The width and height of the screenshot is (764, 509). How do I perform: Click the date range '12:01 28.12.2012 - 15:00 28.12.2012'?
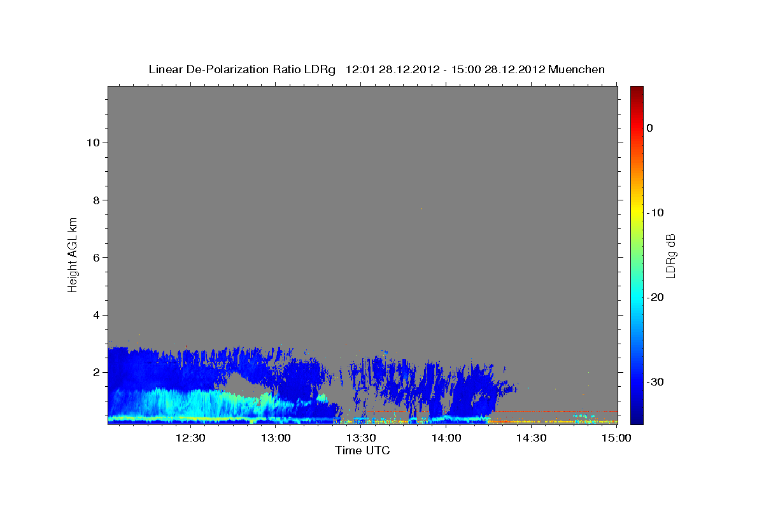444,69
